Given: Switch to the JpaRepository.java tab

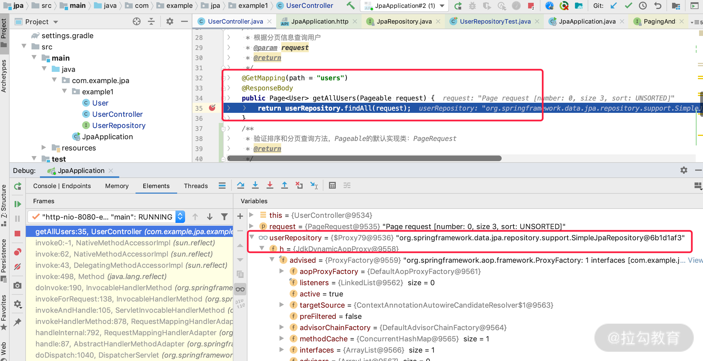Looking at the screenshot, I should pos(404,22).
